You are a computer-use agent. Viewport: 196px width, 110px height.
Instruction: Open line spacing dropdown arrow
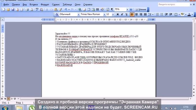[153, 14]
